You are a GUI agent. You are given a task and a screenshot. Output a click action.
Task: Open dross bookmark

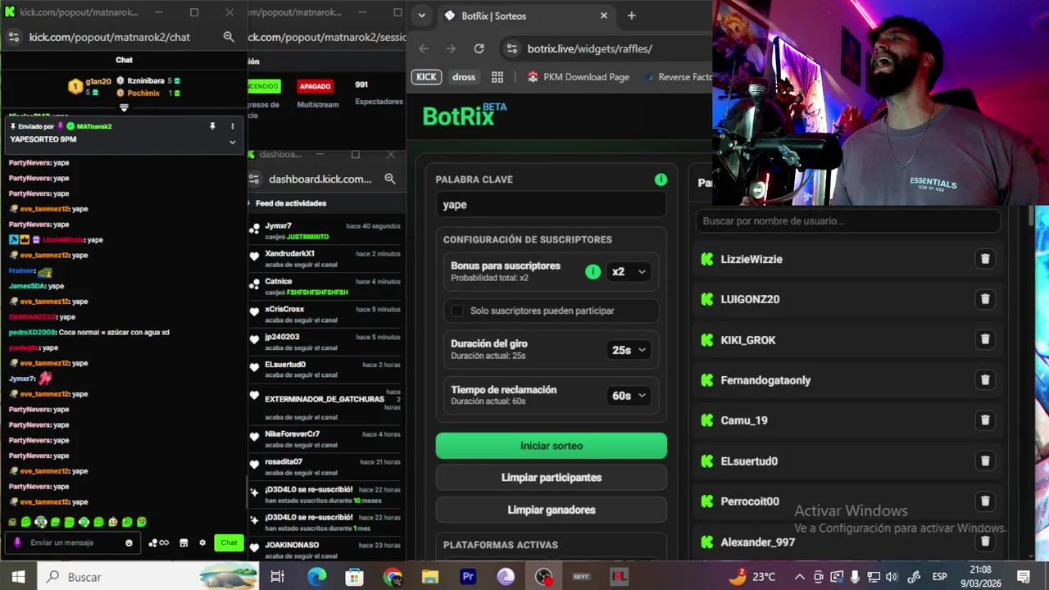pyautogui.click(x=464, y=77)
